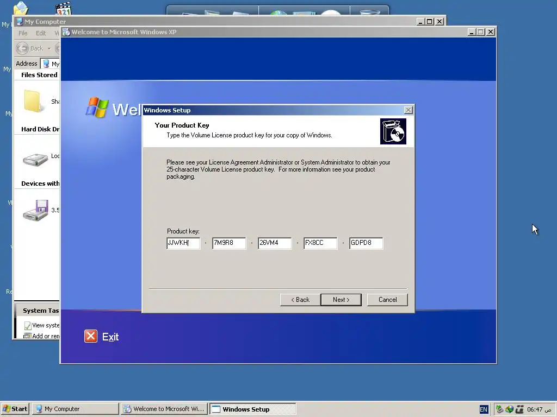Open File menu in My Computer
This screenshot has height=417, width=557.
click(23, 33)
